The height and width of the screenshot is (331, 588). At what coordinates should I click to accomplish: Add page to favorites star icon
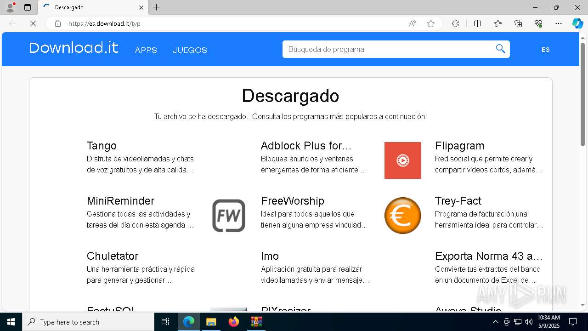[x=431, y=23]
